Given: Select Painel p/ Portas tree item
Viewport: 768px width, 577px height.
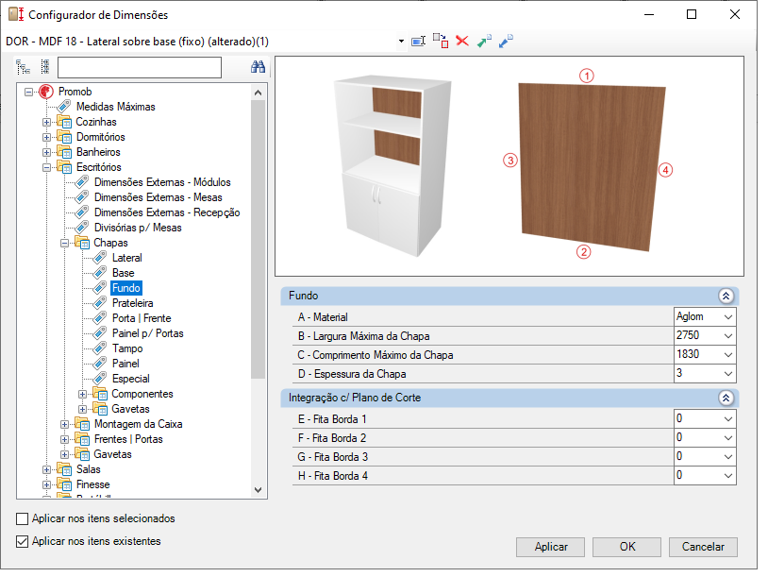Looking at the screenshot, I should [x=147, y=333].
